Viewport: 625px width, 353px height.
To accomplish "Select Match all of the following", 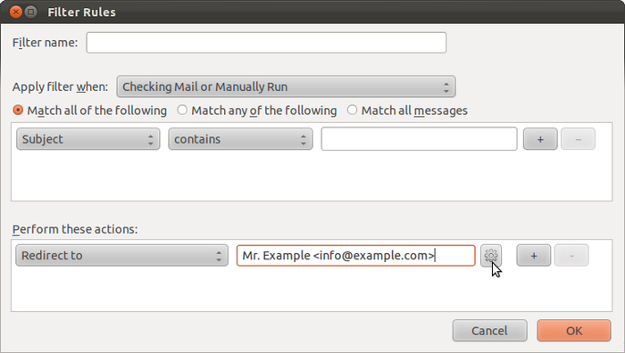I will (x=89, y=111).
